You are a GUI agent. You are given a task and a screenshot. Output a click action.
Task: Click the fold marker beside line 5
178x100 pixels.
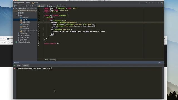(44, 16)
